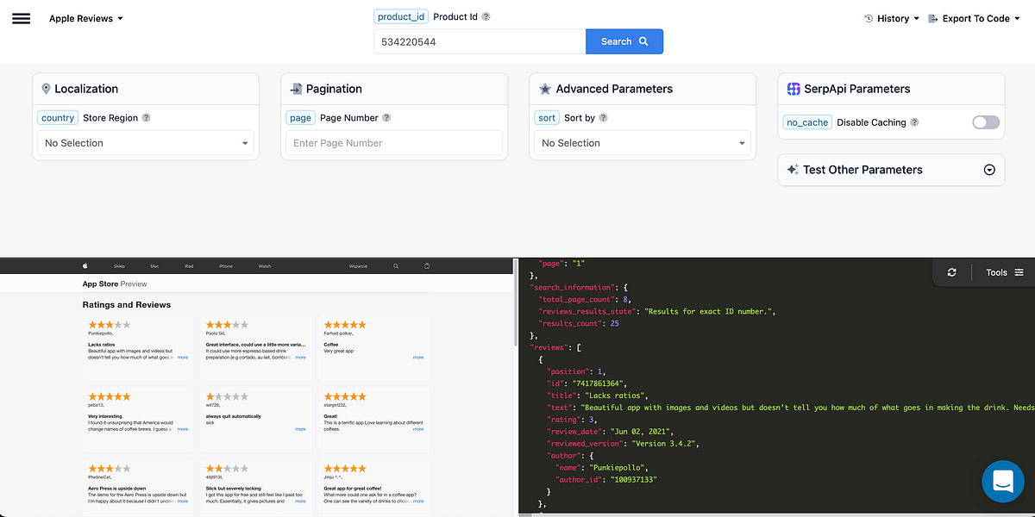Image resolution: width=1035 pixels, height=517 pixels.
Task: Expand the Test Other Parameters section
Action: click(x=990, y=170)
